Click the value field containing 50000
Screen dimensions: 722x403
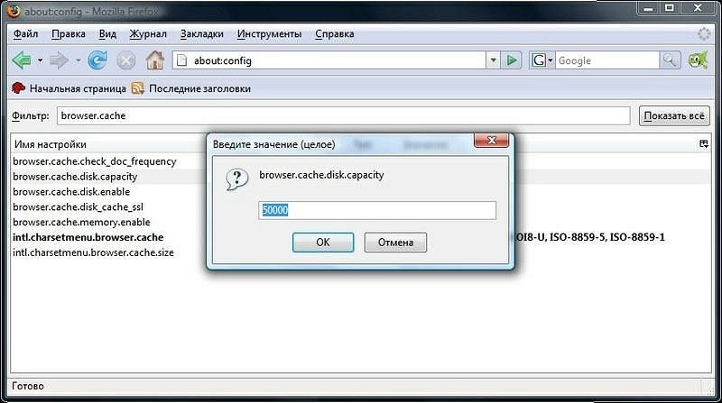click(x=377, y=210)
